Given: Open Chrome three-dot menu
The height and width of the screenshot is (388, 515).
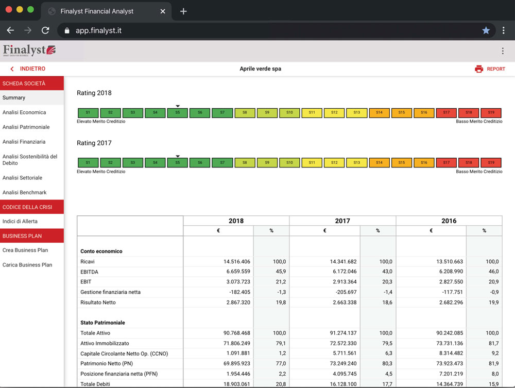Looking at the screenshot, I should coord(503,30).
